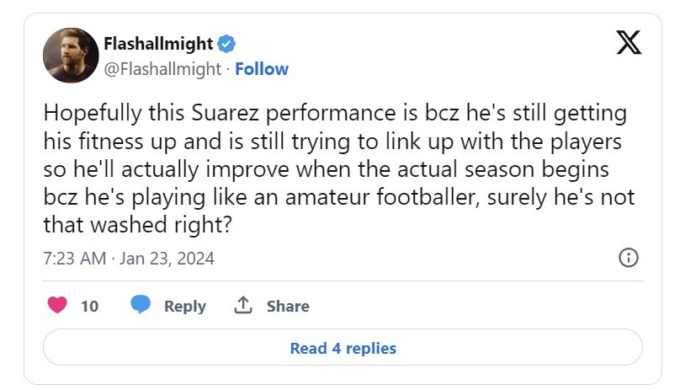Click the like count 10

(90, 306)
